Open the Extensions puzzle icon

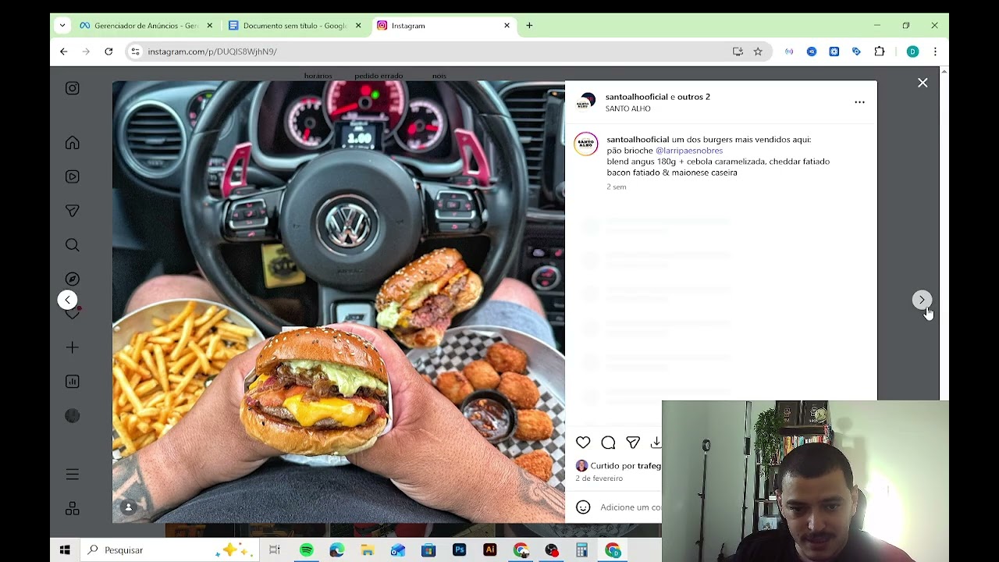pyautogui.click(x=880, y=52)
